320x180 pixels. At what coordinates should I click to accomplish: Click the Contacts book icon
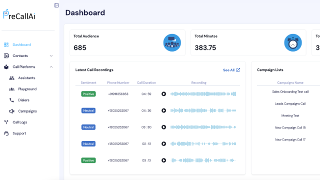click(6, 55)
